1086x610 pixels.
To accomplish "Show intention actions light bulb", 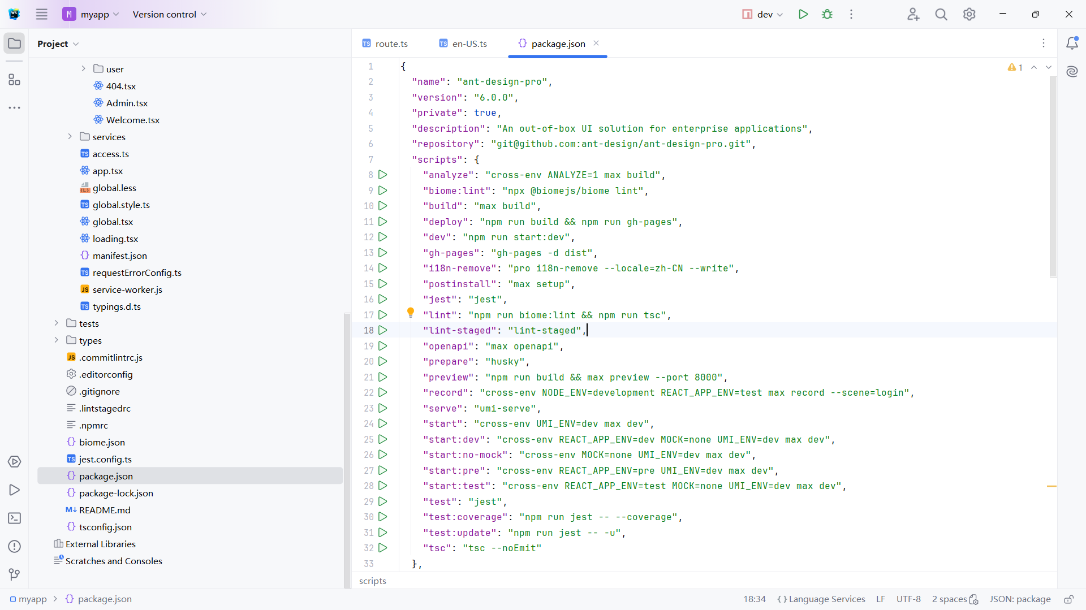I will [411, 312].
